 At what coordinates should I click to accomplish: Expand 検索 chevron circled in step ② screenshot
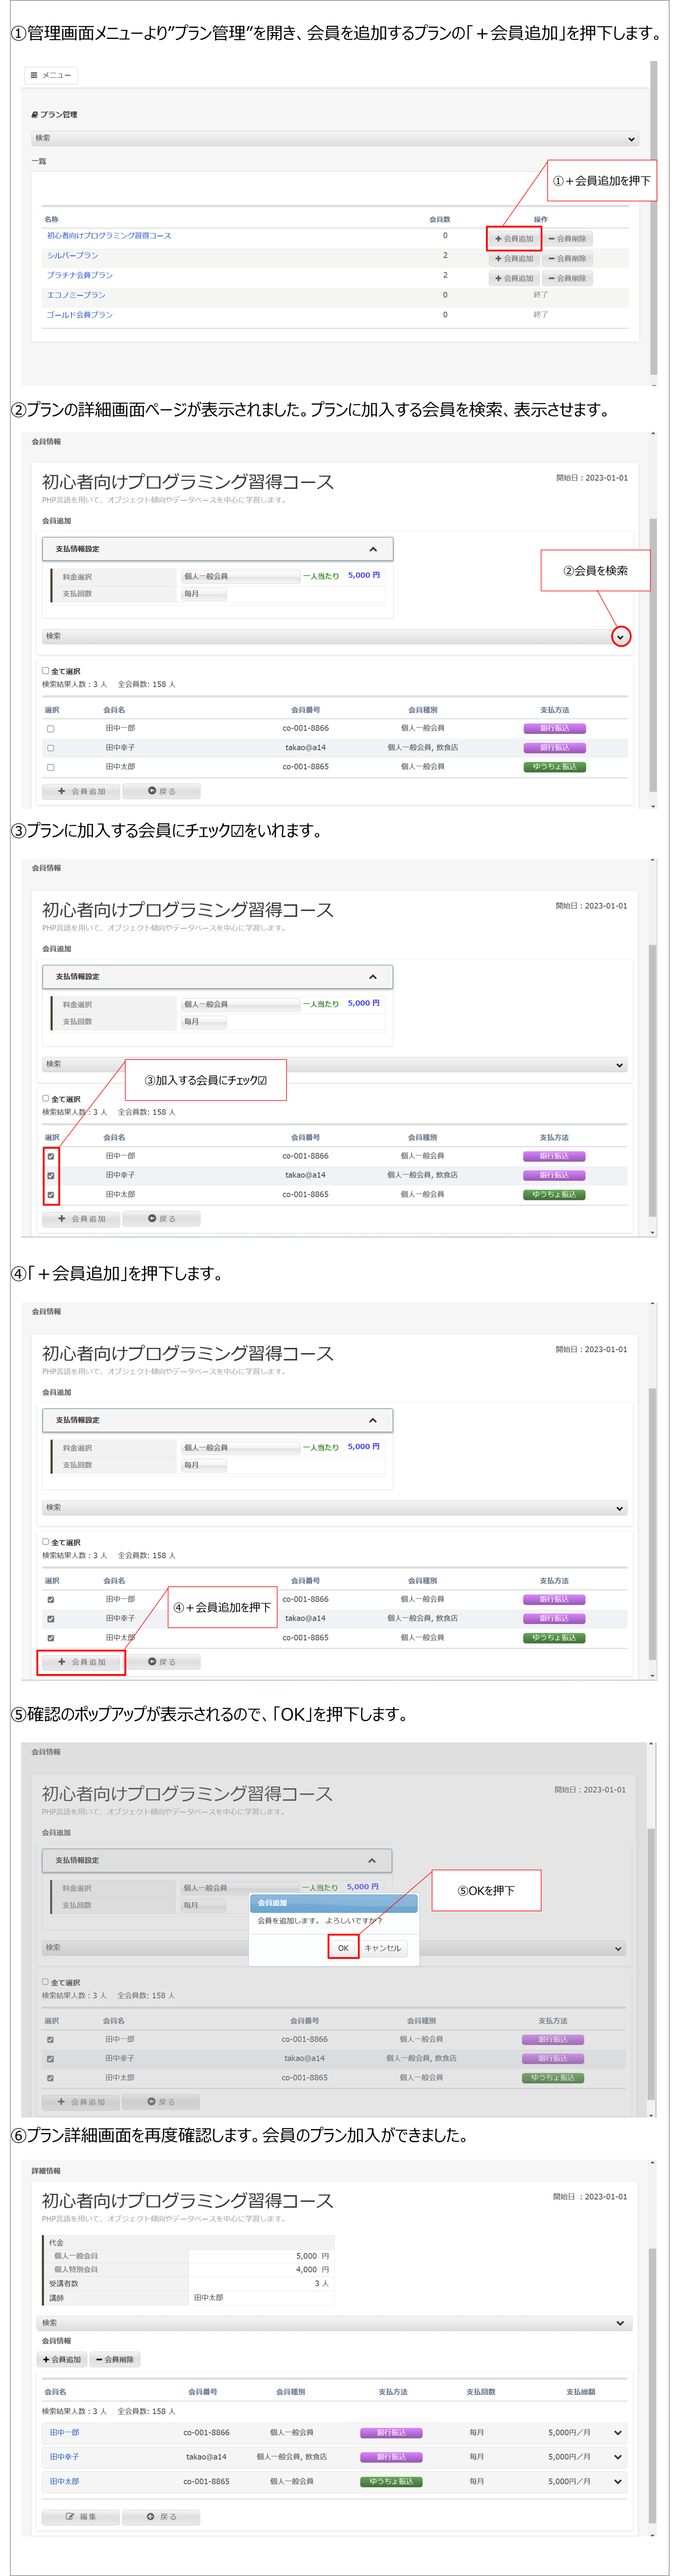(x=620, y=637)
